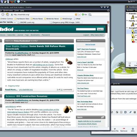Image resolution: width=137 pixels, height=137 pixels.
Task: Open the GMail bookmark
Action: tap(77, 18)
